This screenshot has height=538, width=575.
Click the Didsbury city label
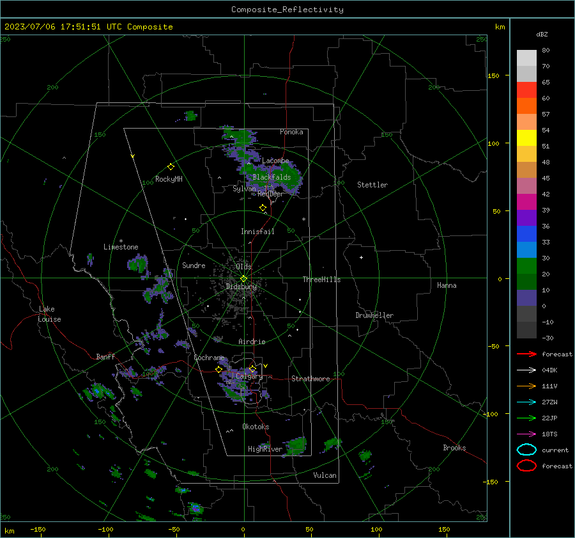[241, 287]
